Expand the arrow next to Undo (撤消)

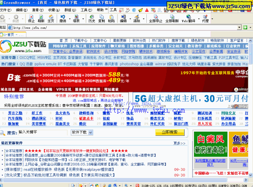[70, 19]
